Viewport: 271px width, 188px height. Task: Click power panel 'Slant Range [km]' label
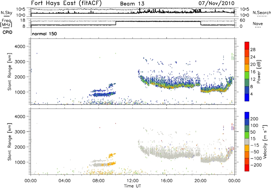coord(9,72)
